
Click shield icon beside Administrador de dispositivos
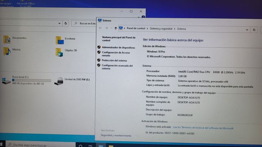99,47
